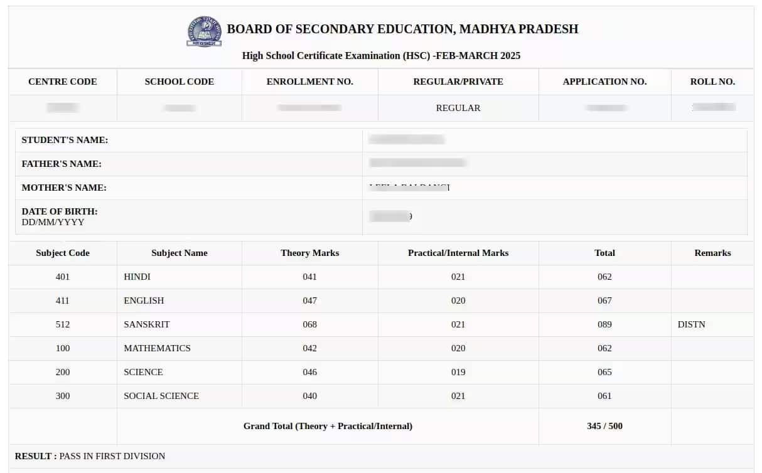Select the BOARD OF SECONDARY EDUCATION heading
The width and height of the screenshot is (762, 473).
404,29
